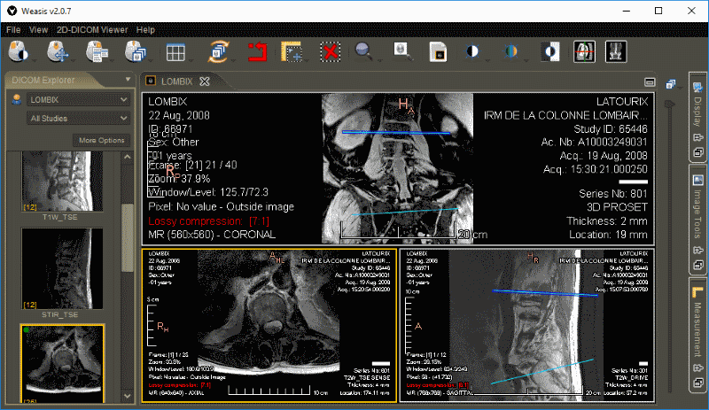Select the T1W_TSE series thumbnail
709x410 pixels.
pos(62,182)
